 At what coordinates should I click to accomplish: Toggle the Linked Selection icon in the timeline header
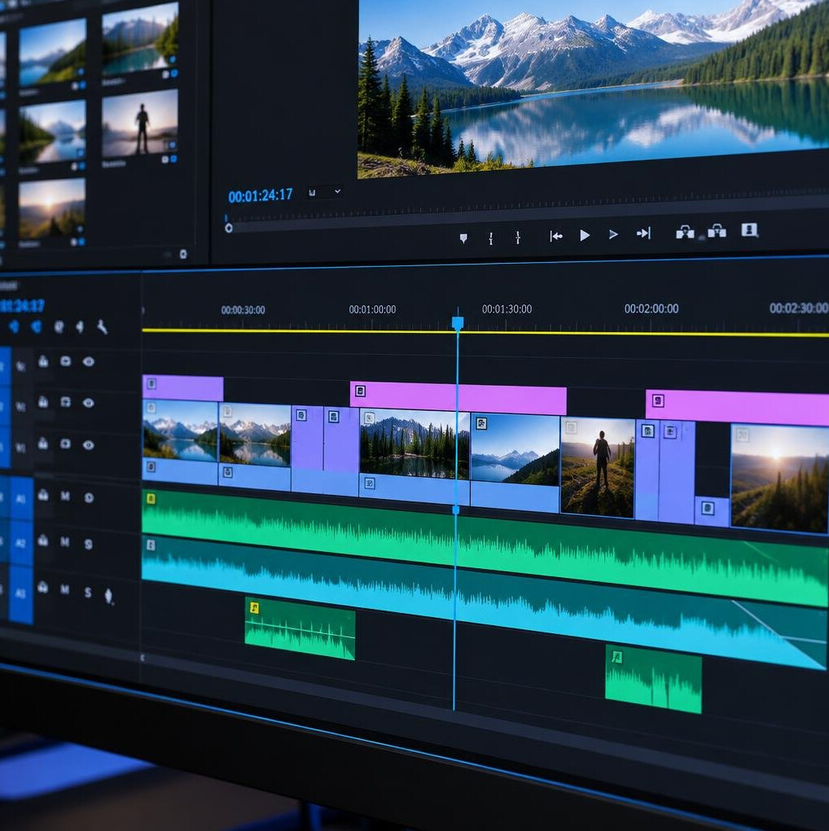pos(59,327)
